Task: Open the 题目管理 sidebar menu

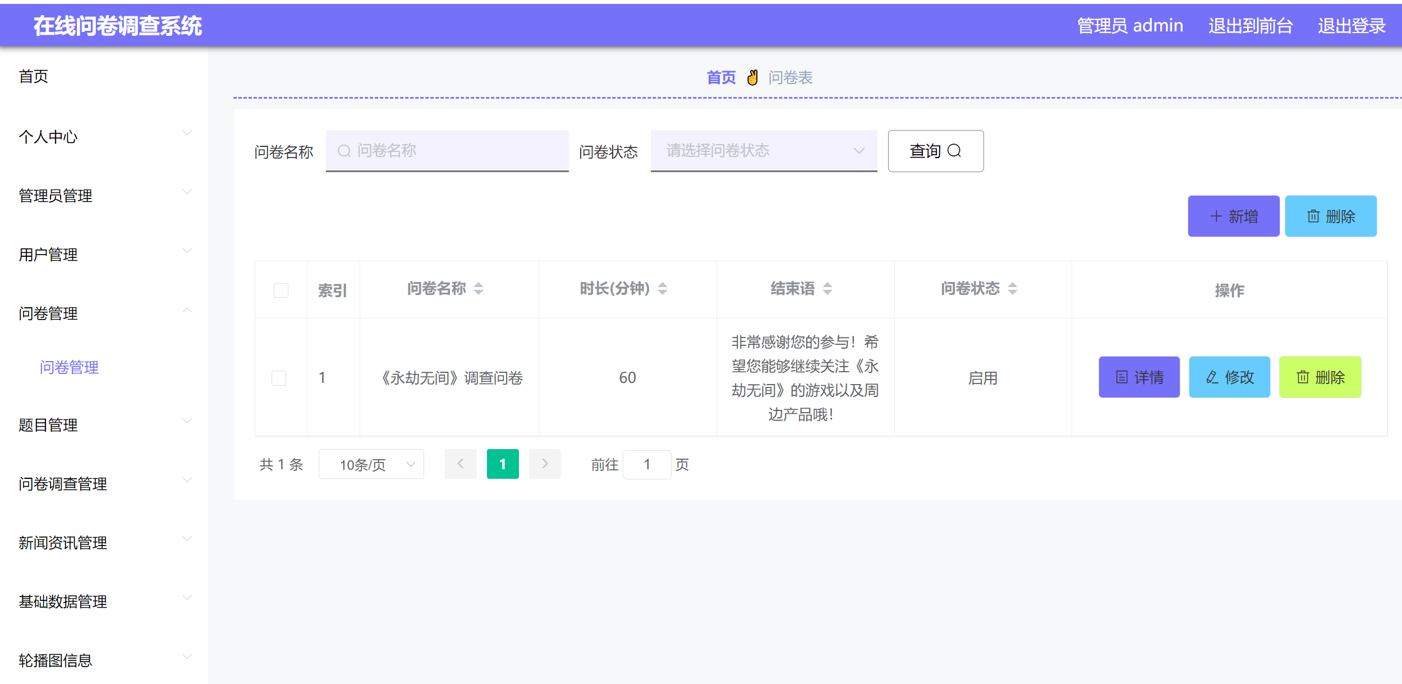Action: 48,425
